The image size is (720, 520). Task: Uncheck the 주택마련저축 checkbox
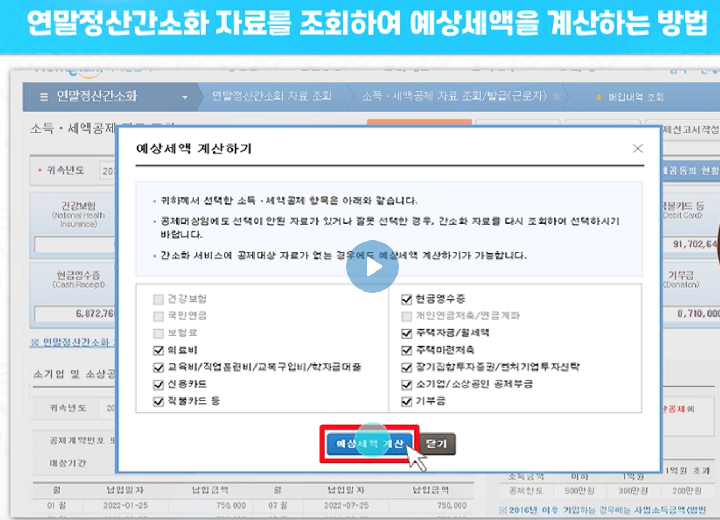coord(406,350)
